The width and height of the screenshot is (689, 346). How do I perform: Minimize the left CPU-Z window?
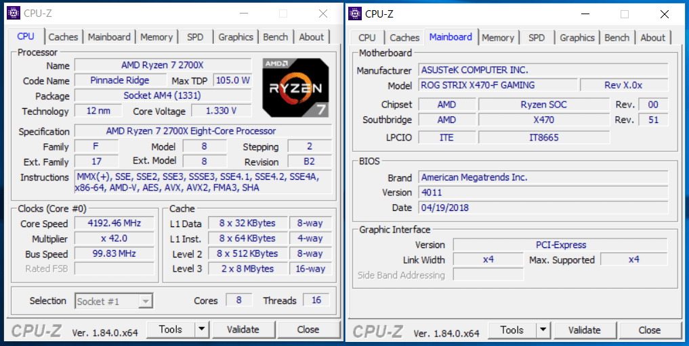(244, 14)
